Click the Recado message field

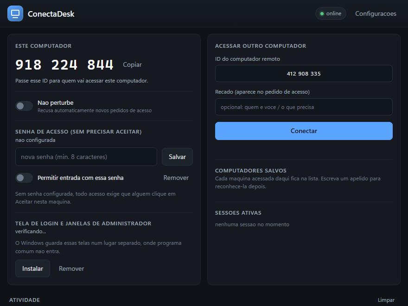(304, 107)
